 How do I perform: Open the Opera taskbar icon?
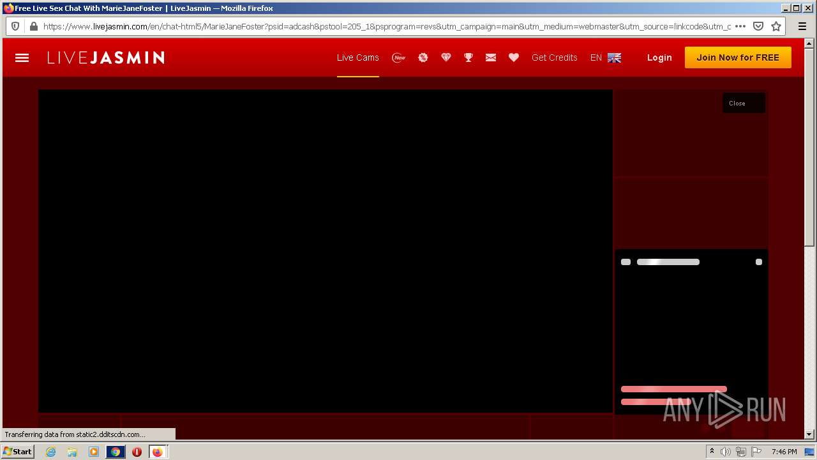(x=137, y=452)
